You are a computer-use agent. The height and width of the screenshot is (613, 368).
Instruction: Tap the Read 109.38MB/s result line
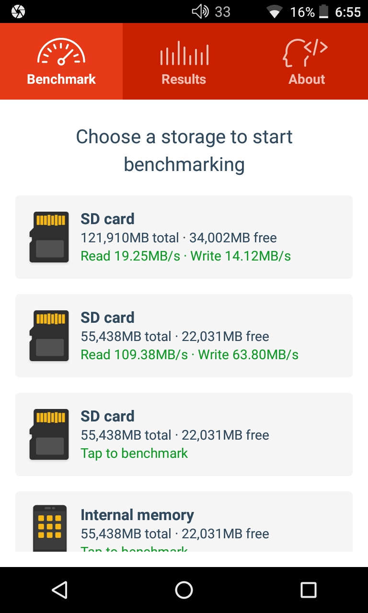point(189,355)
